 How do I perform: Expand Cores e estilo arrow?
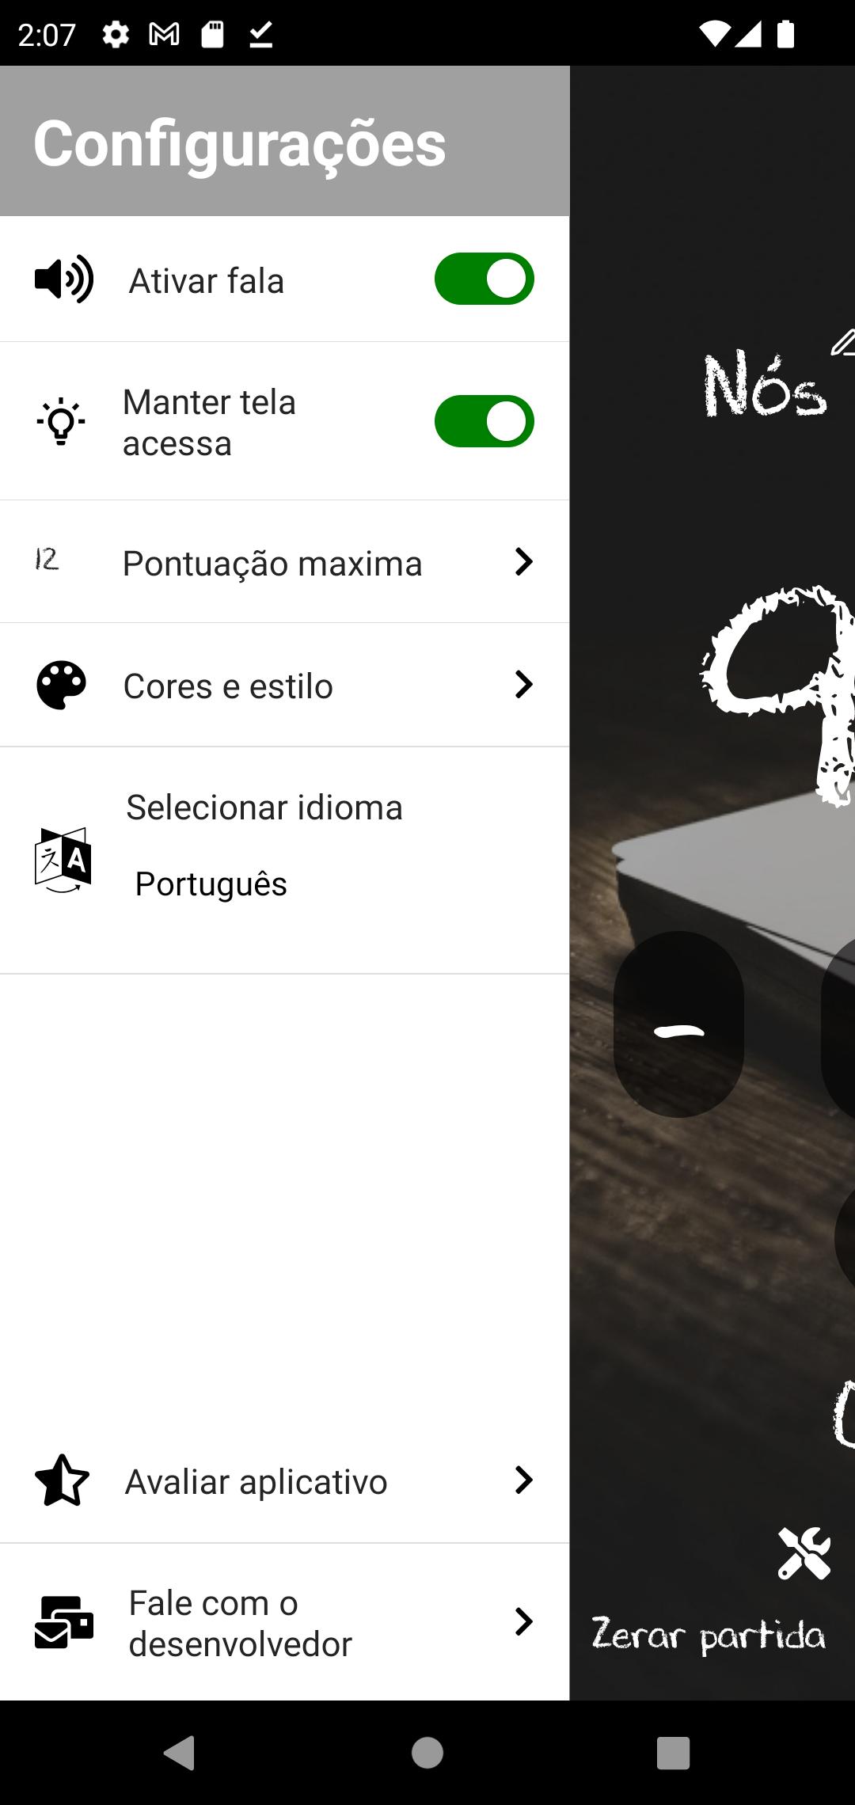[523, 684]
